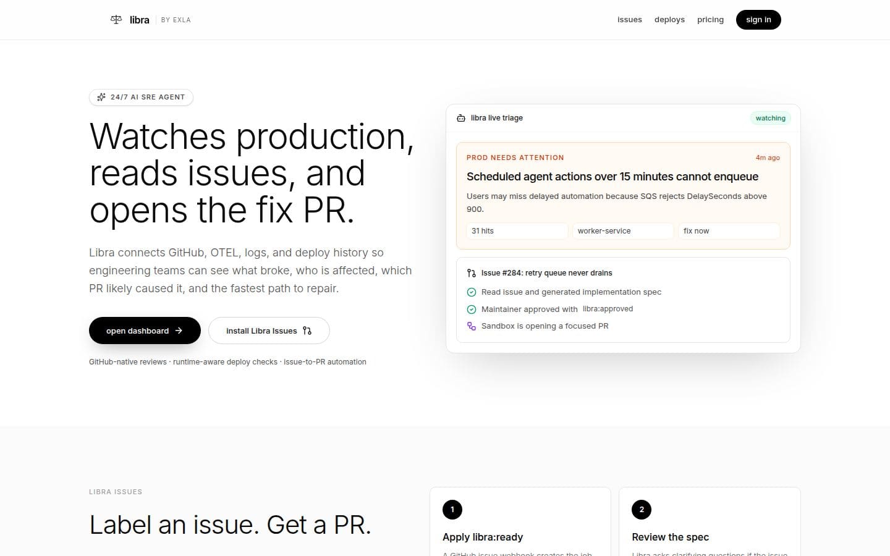890x556 pixels.
Task: Click the SQS rejects DelaySeconds description
Action: 617,203
